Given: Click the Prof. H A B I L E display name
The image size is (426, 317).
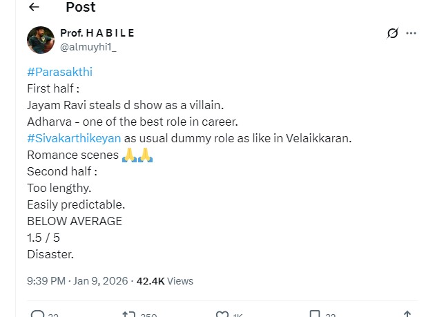Looking at the screenshot, I should coord(97,33).
